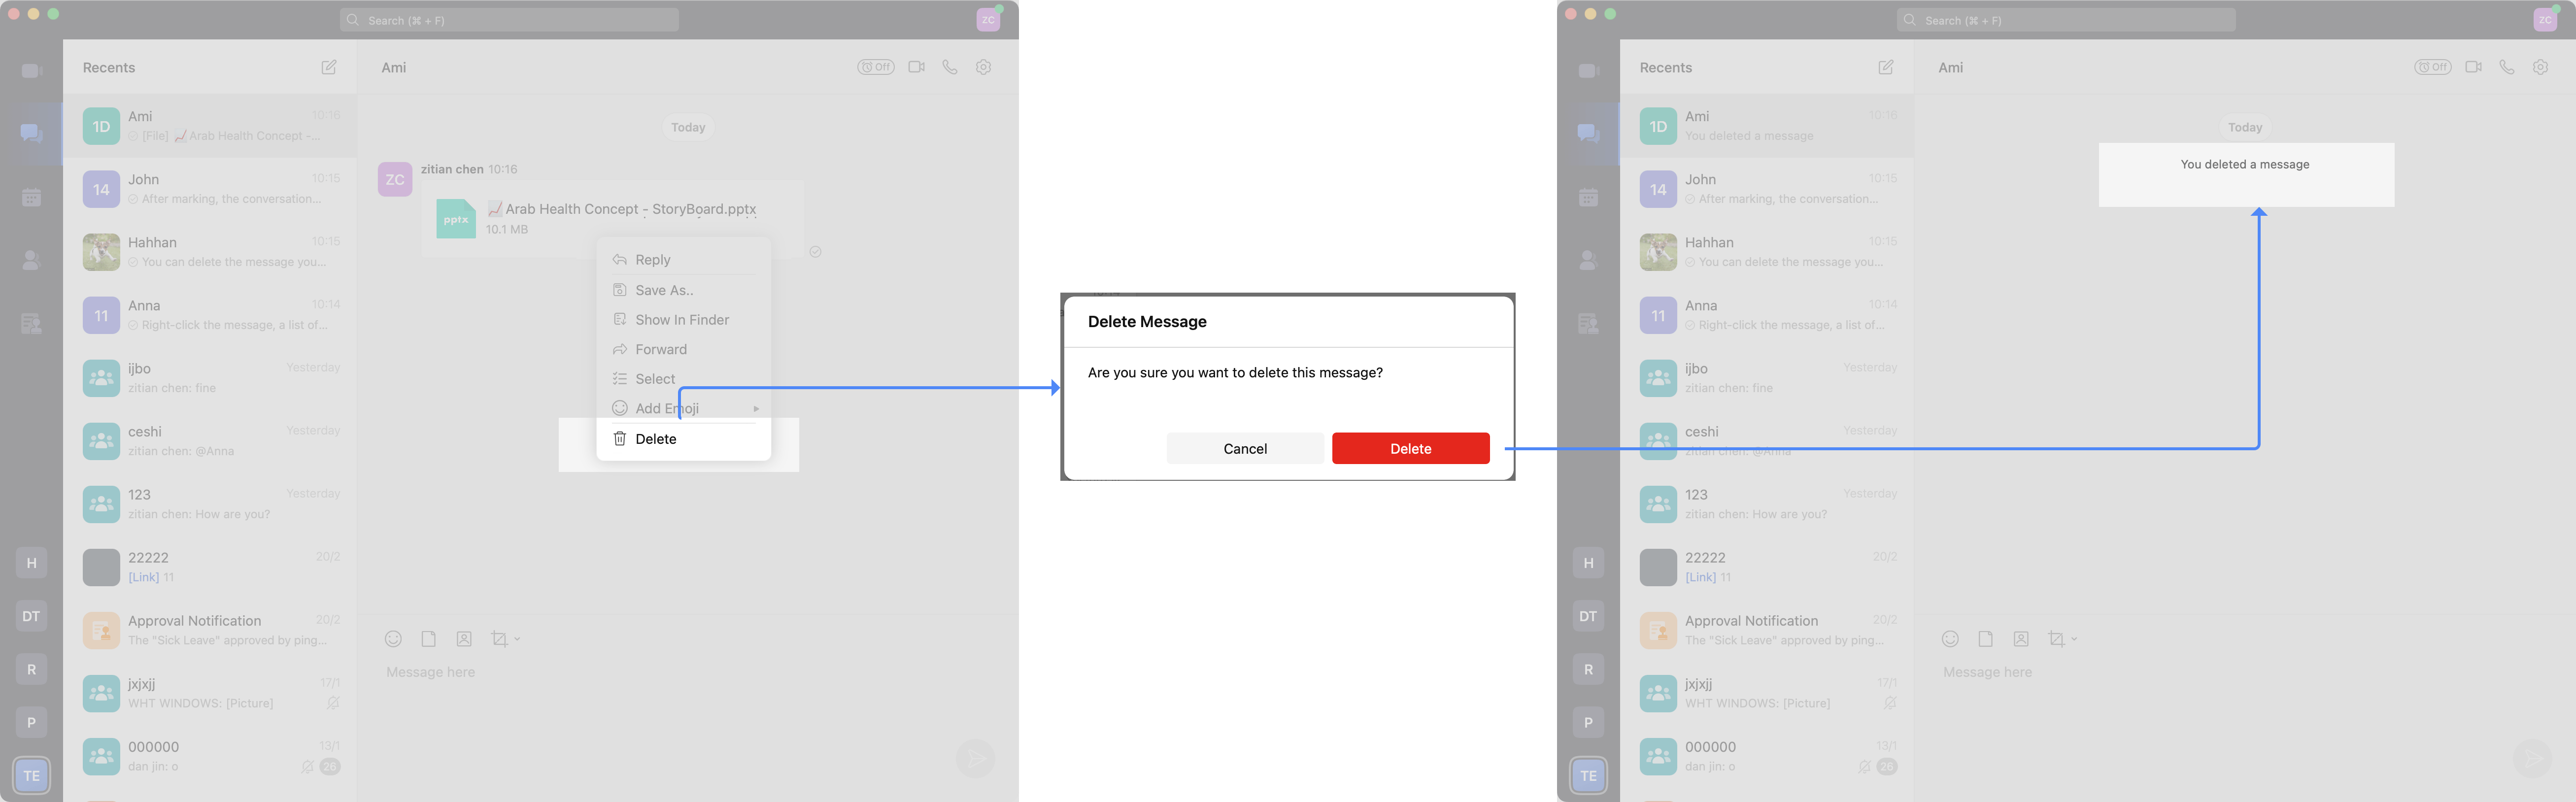This screenshot has width=2576, height=802.
Task: Toggle the timer Off switch beside context-menu window's video icon
Action: click(875, 67)
